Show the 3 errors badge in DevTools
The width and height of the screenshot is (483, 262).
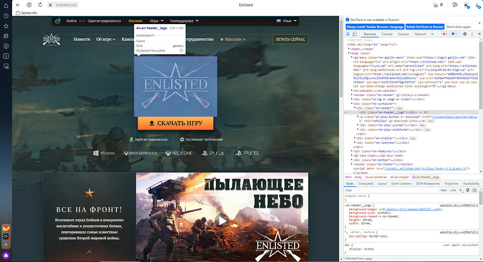[445, 34]
